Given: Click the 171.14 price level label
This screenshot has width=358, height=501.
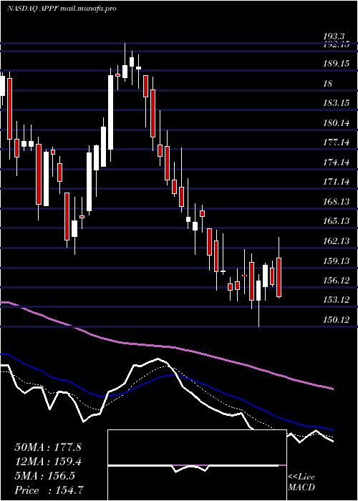Looking at the screenshot, I should click(x=337, y=182).
